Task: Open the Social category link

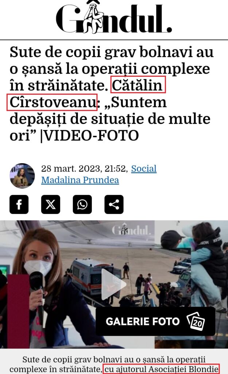Action: point(144,169)
